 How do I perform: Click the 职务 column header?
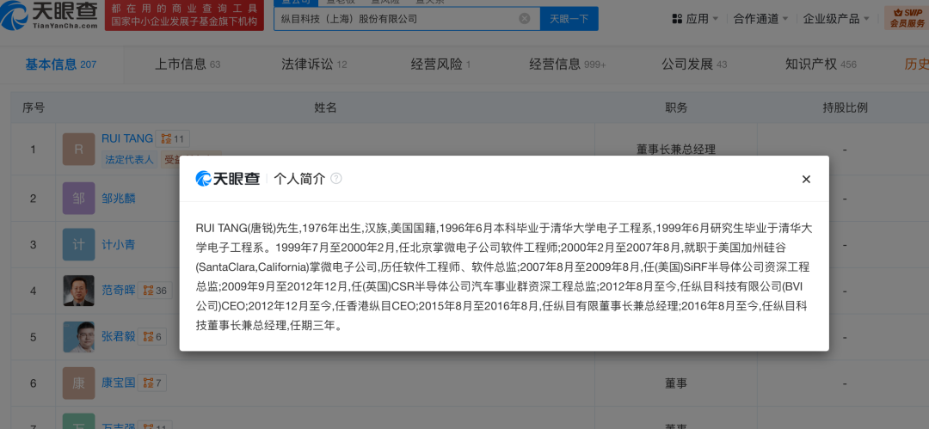676,107
